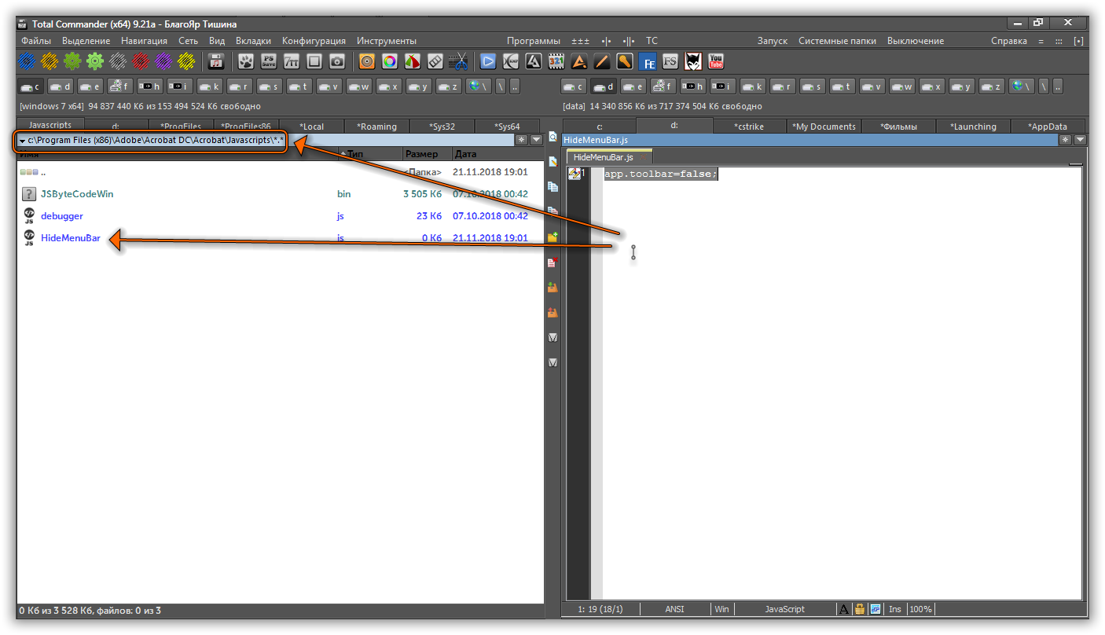Open the Файлы menu
1105x635 pixels.
click(x=36, y=41)
